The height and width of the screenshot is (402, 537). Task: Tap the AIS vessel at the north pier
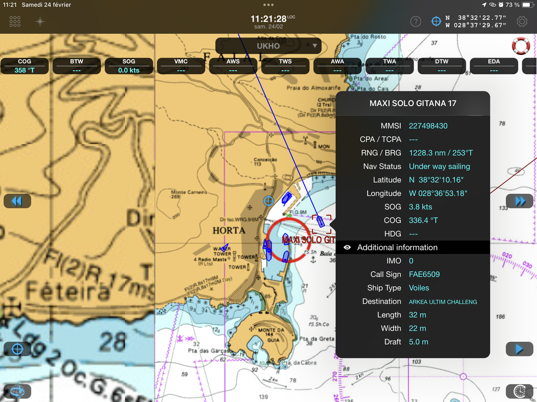pos(286,198)
